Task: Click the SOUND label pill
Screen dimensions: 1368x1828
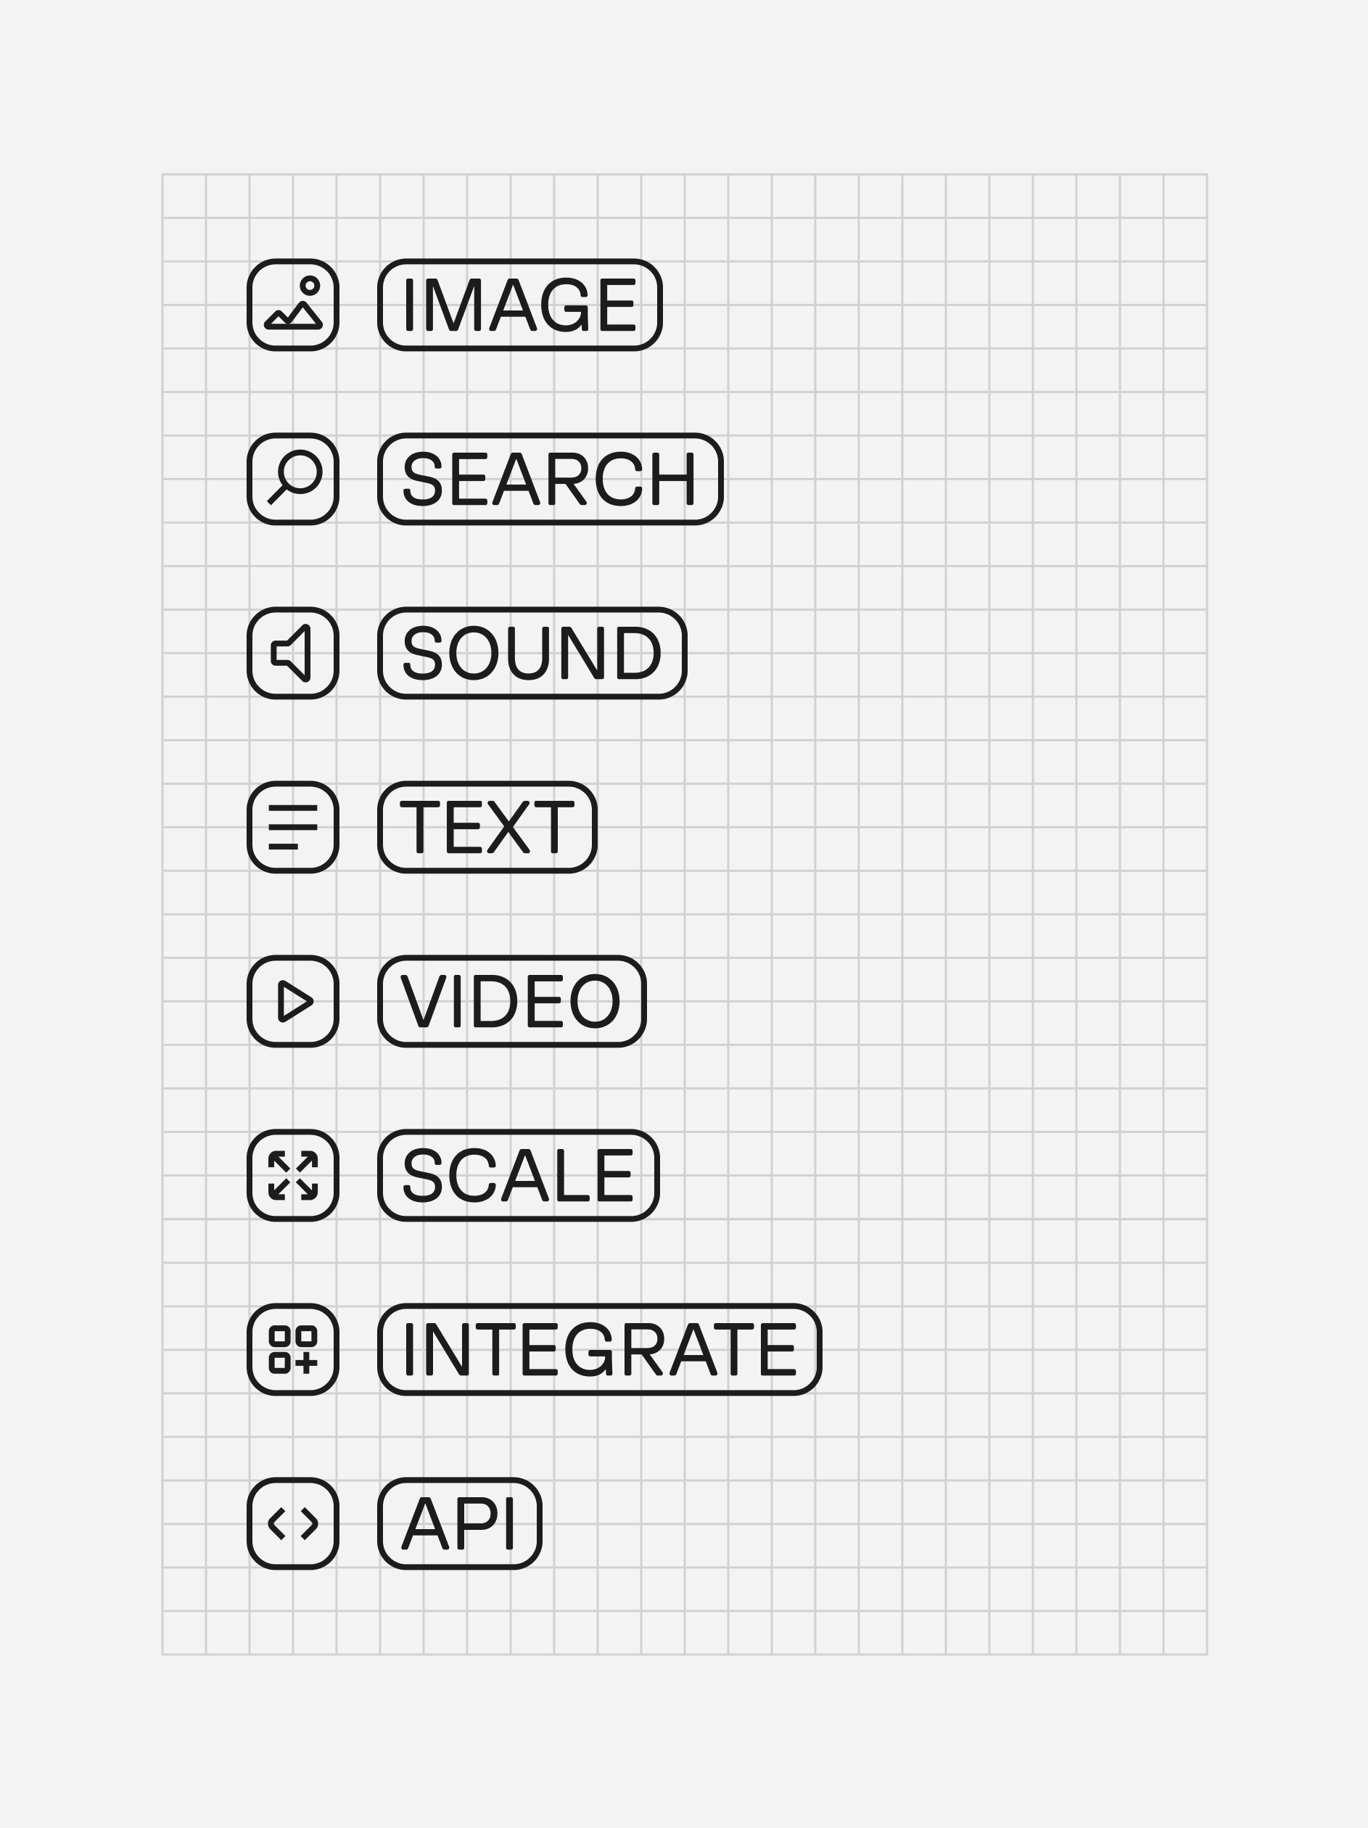Action: click(x=532, y=653)
